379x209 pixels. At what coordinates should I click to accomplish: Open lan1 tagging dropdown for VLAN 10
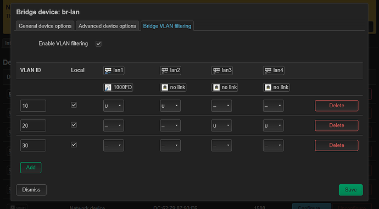pyautogui.click(x=114, y=106)
